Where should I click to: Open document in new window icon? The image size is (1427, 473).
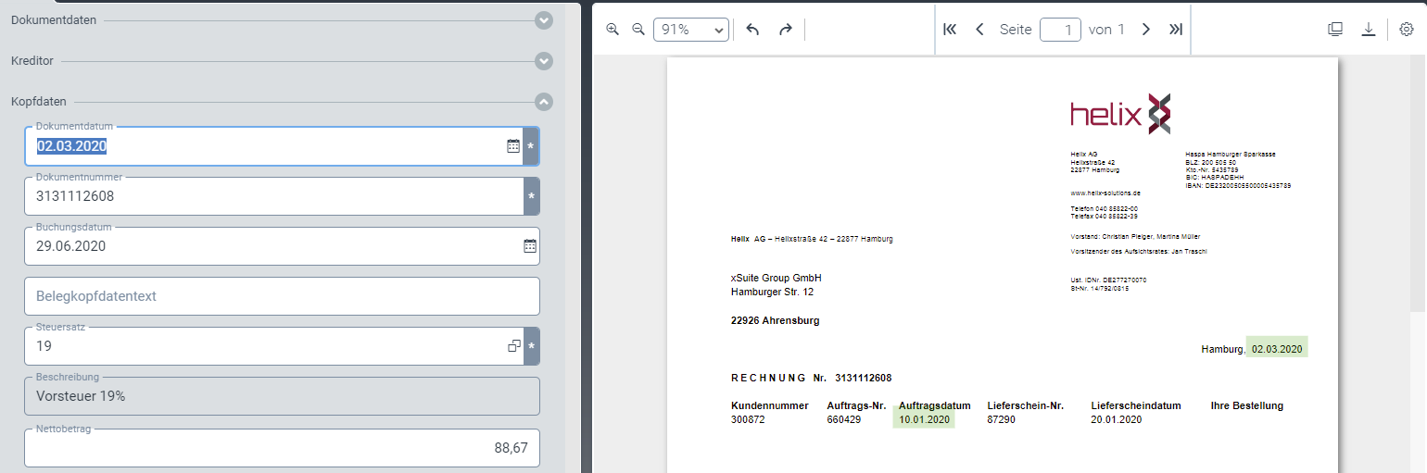(1335, 30)
